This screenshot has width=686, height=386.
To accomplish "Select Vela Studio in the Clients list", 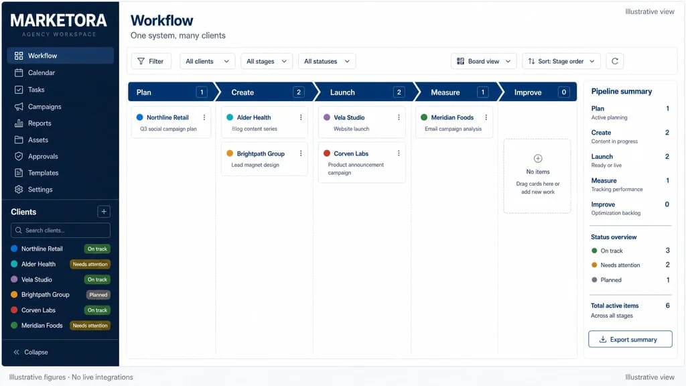I will coord(60,279).
